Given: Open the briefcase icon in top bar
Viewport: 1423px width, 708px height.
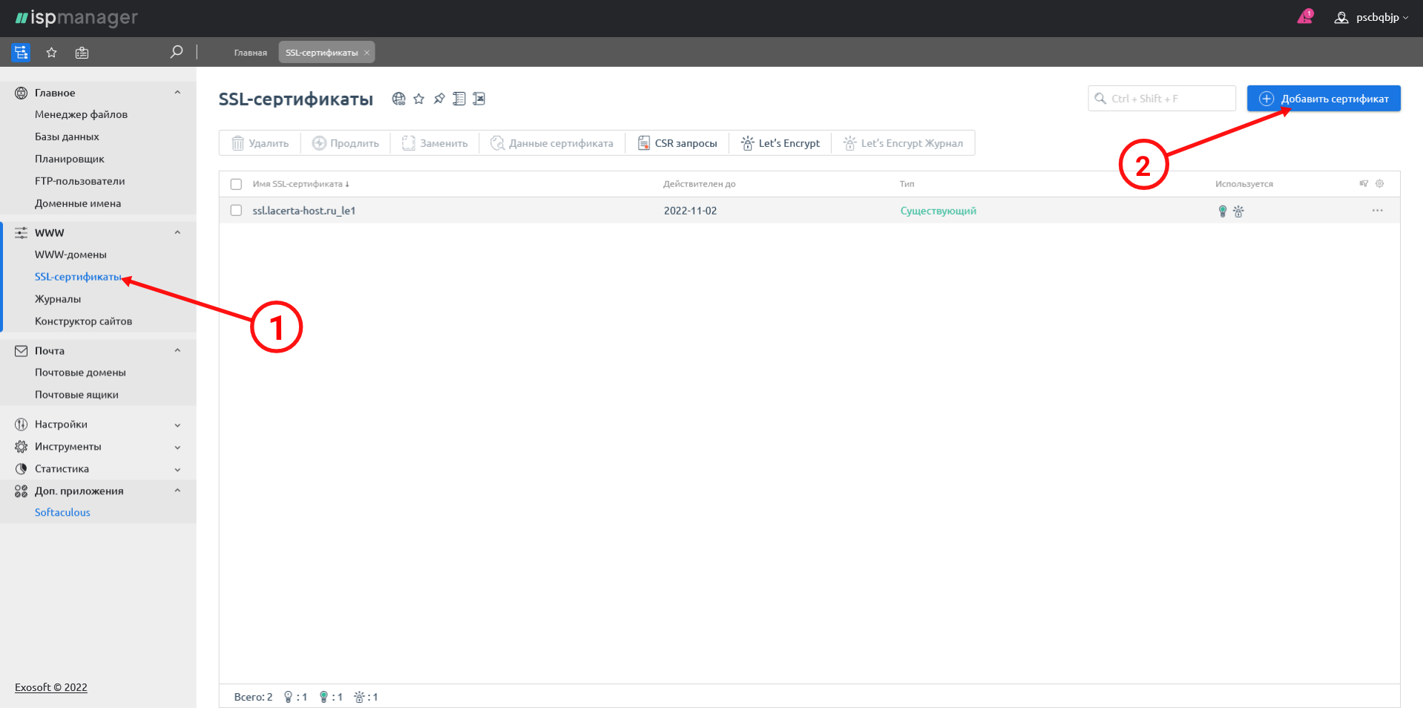Looking at the screenshot, I should tap(82, 52).
